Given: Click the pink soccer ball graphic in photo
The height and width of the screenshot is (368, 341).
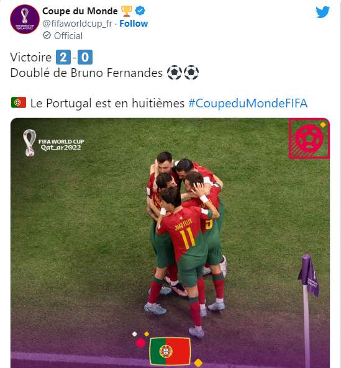Looking at the screenshot, I should point(309,138).
